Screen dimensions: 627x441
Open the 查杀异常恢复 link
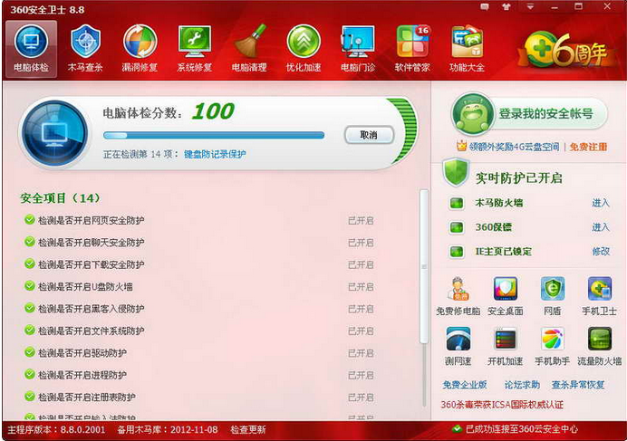578,385
